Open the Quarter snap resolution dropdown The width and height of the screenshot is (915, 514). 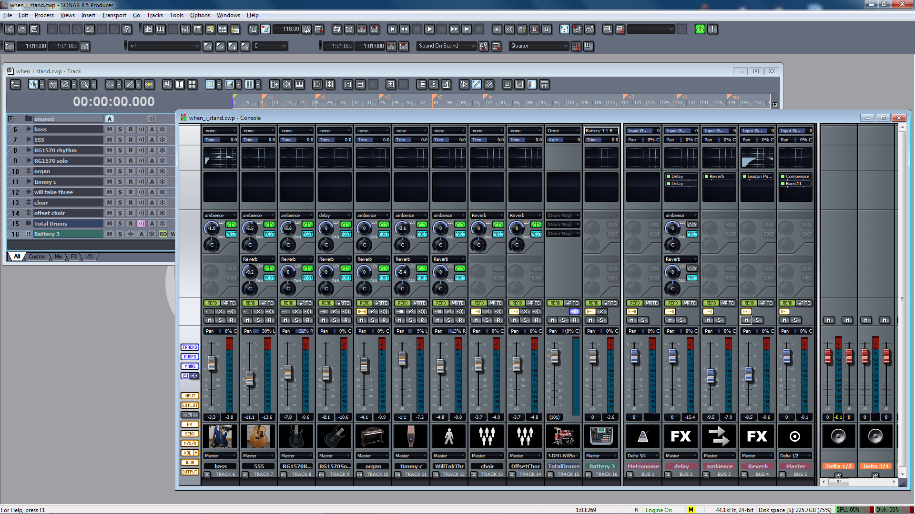pyautogui.click(x=539, y=46)
